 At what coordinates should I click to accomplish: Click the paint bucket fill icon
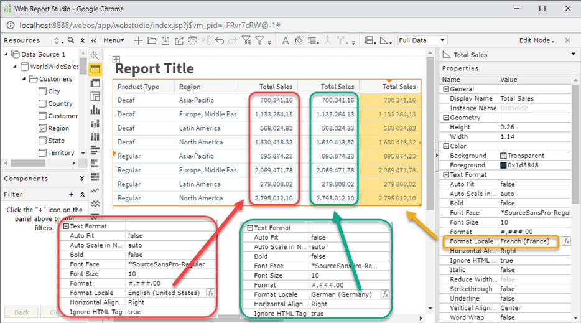tap(299, 40)
